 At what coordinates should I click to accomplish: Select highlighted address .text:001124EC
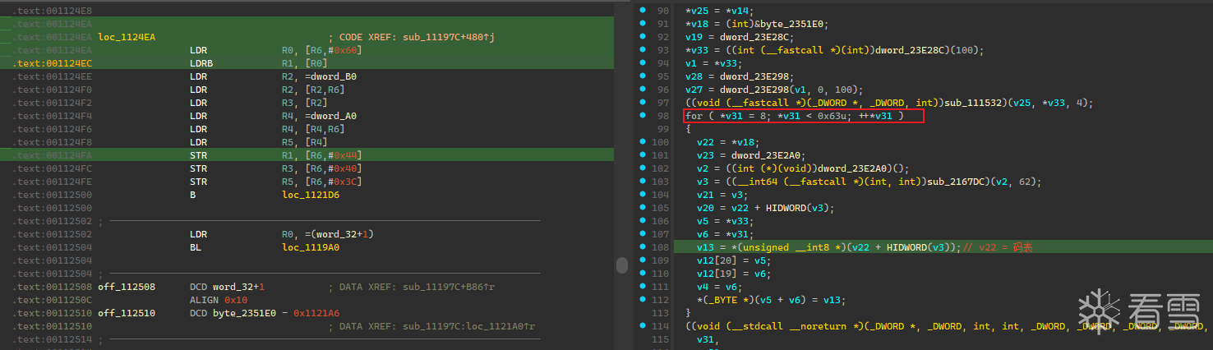[x=53, y=63]
